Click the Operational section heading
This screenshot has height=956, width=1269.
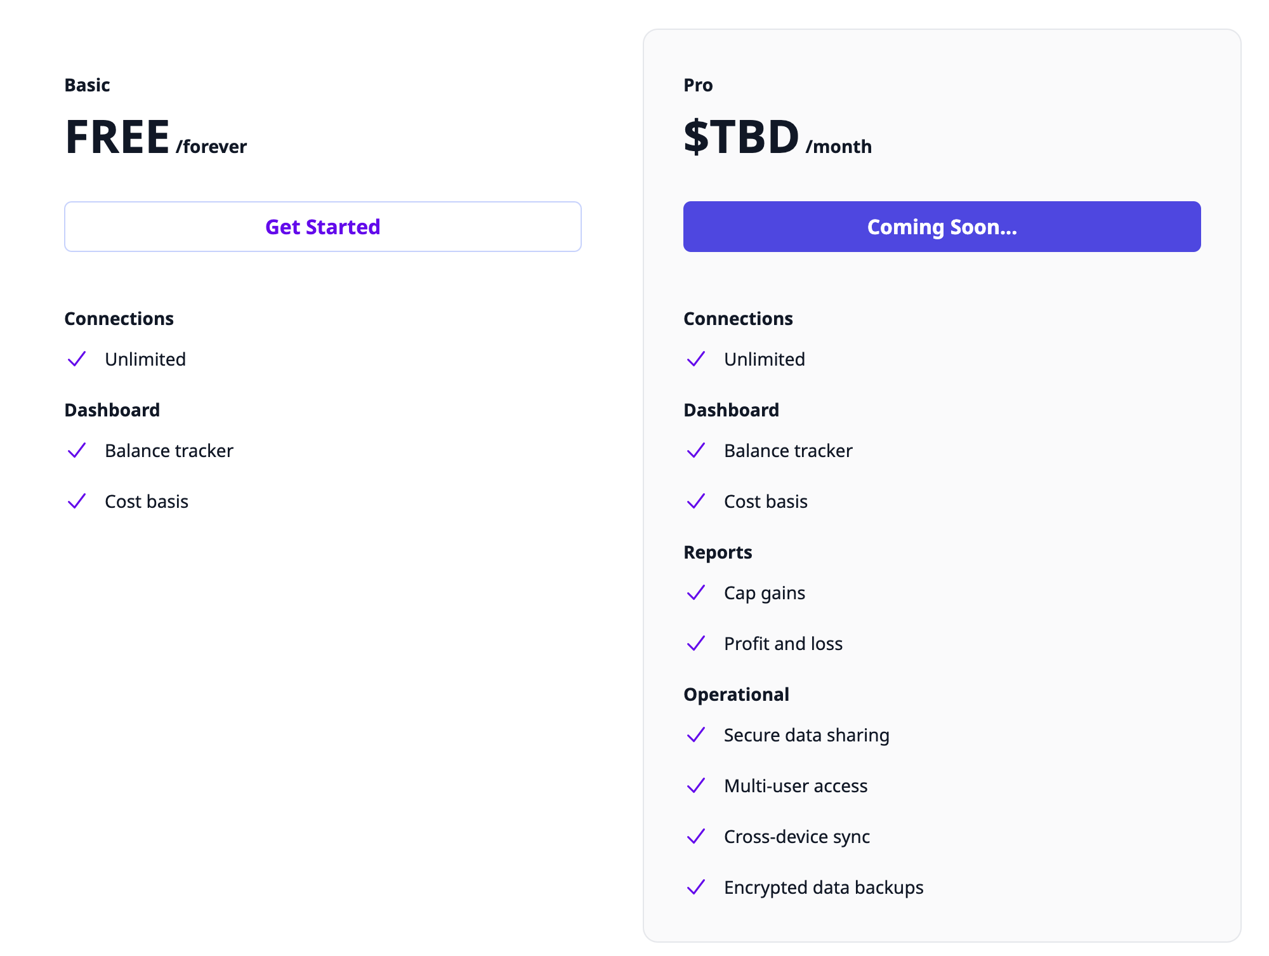tap(736, 694)
